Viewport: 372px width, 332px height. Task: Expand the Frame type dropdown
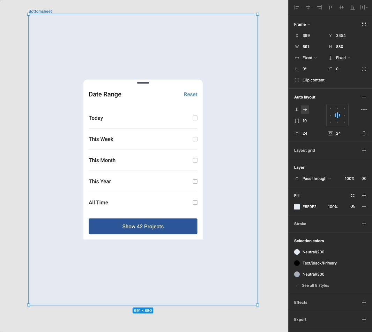pos(302,24)
